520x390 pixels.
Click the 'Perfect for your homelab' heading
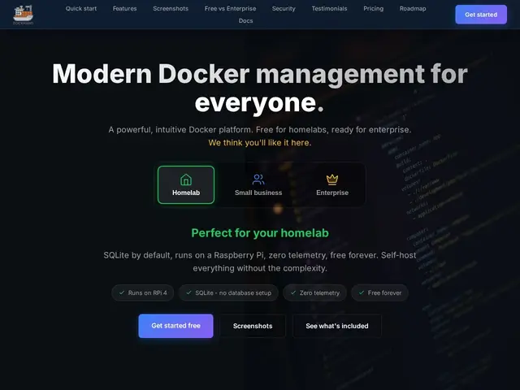point(260,233)
